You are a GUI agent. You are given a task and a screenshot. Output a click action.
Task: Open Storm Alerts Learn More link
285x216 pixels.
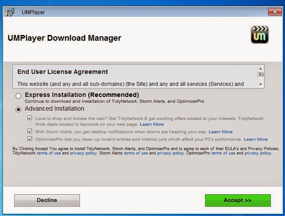(221, 132)
